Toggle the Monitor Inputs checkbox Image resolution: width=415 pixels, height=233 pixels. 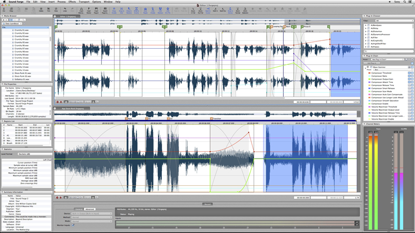coord(73,225)
